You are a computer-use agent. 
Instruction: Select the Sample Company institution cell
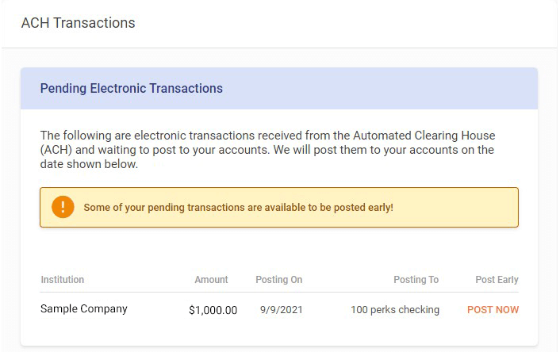click(83, 309)
